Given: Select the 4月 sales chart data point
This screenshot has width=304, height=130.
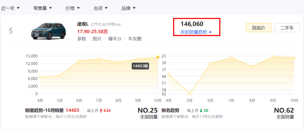Looking at the screenshot, I should coord(40,77).
